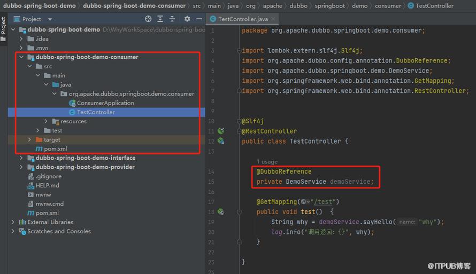476x274 pixels.
Task: Select TestController in project tree
Action: tap(96, 112)
